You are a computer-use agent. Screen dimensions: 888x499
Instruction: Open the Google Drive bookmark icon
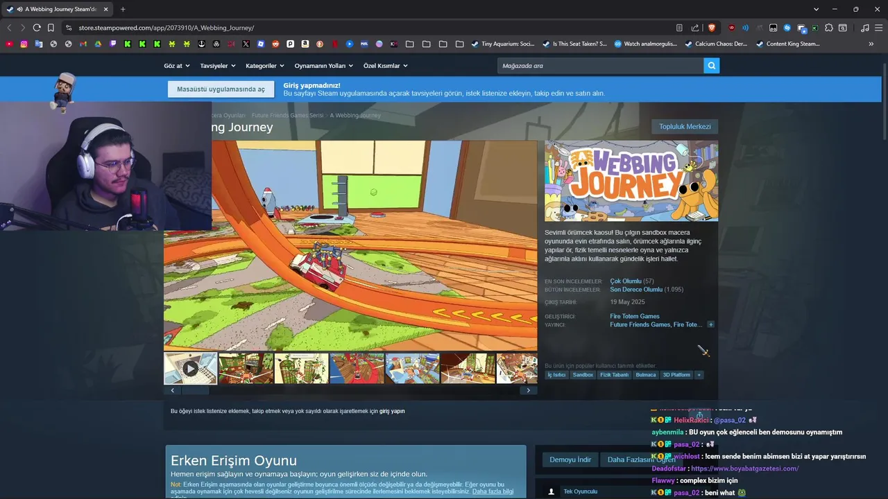(98, 44)
